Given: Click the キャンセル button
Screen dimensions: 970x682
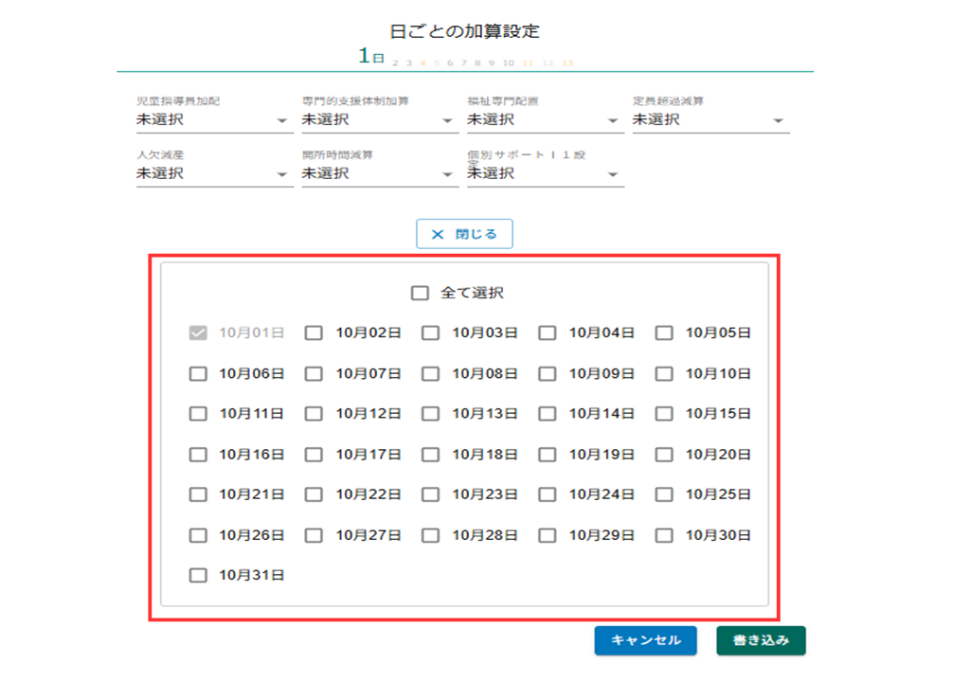Looking at the screenshot, I should 645,640.
